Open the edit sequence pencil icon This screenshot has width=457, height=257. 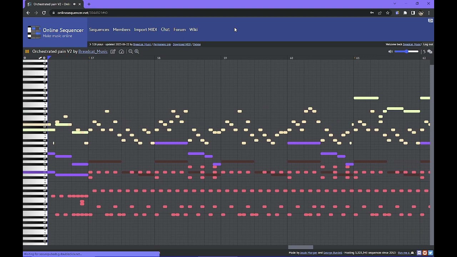(113, 51)
